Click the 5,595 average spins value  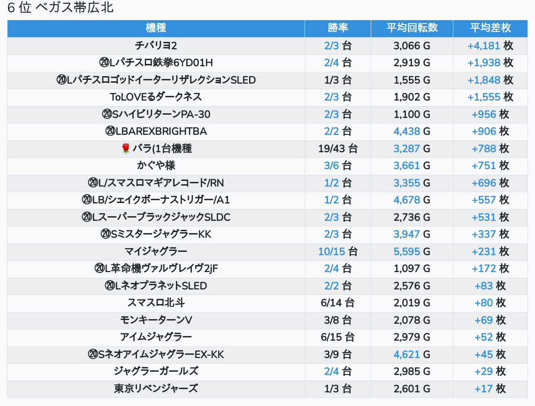pyautogui.click(x=406, y=251)
